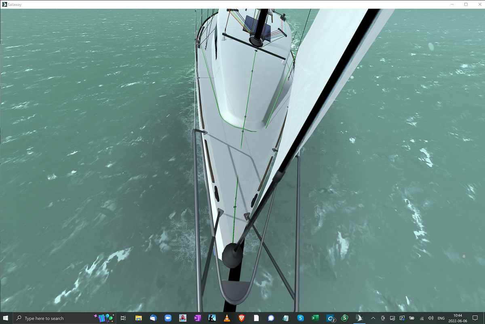The image size is (485, 324).
Task: Open File Explorer from the taskbar
Action: [138, 318]
